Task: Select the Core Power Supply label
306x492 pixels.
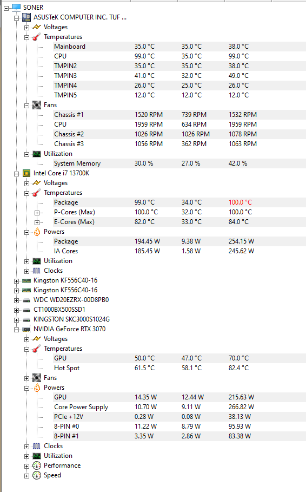Action: (81, 407)
